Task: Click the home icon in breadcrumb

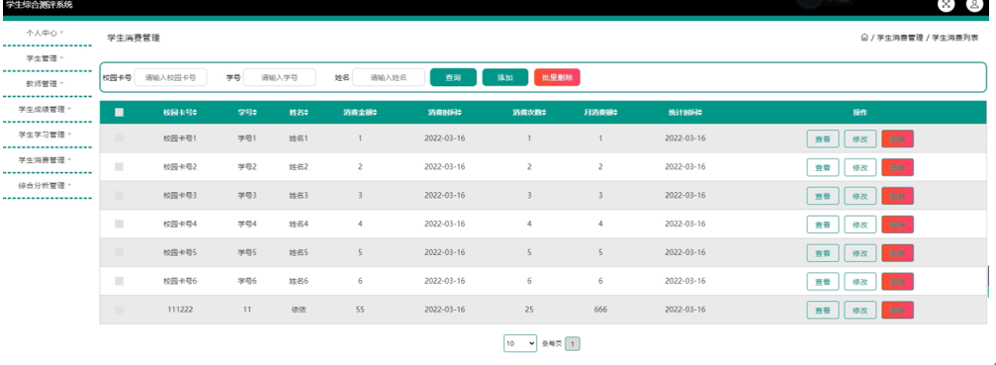Action: [864, 39]
